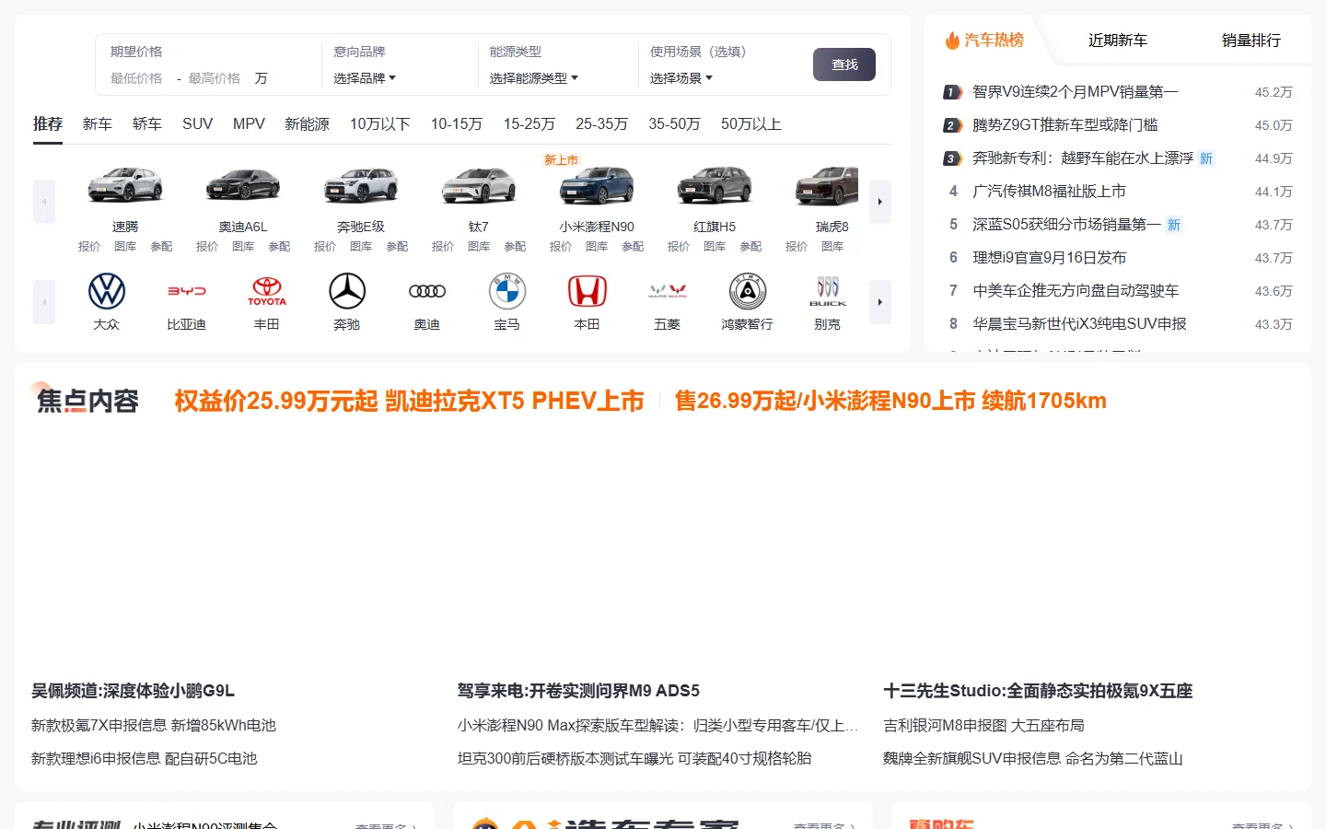Open hot item 腾势Z9GT推新车型或降门槛
Viewport: 1326px width, 829px height.
tap(1065, 124)
